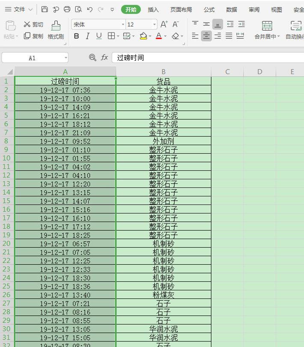Click the decrease indent icon
Image resolution: width=304 pixels, height=347 pixels.
230,24
